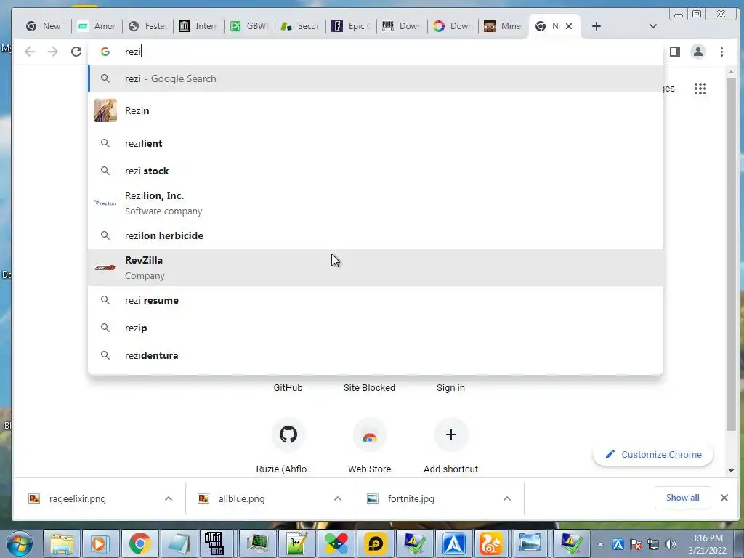Screen dimensions: 744x558
Task: Show hidden system tray icons arrow
Action: point(600,544)
